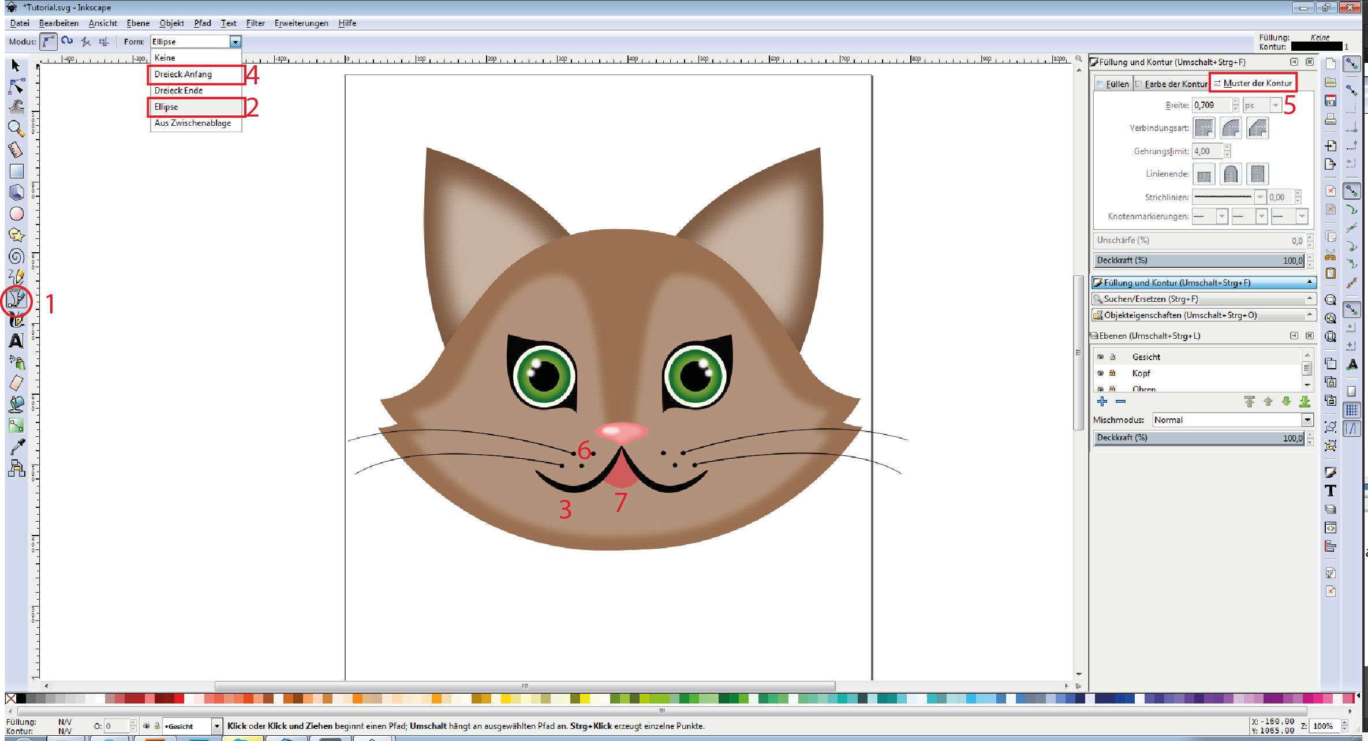Open the Mischmodus Normal dropdown
The height and width of the screenshot is (741, 1368).
pyautogui.click(x=1307, y=420)
